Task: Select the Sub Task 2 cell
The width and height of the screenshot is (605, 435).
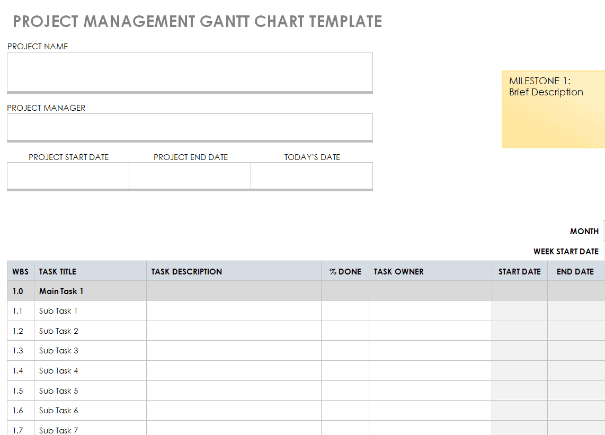Action: pyautogui.click(x=90, y=331)
